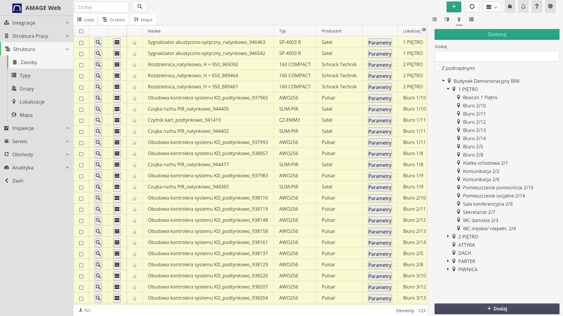Select the DACH location tree item
Viewport: 563px width, 316px height.
point(464,253)
